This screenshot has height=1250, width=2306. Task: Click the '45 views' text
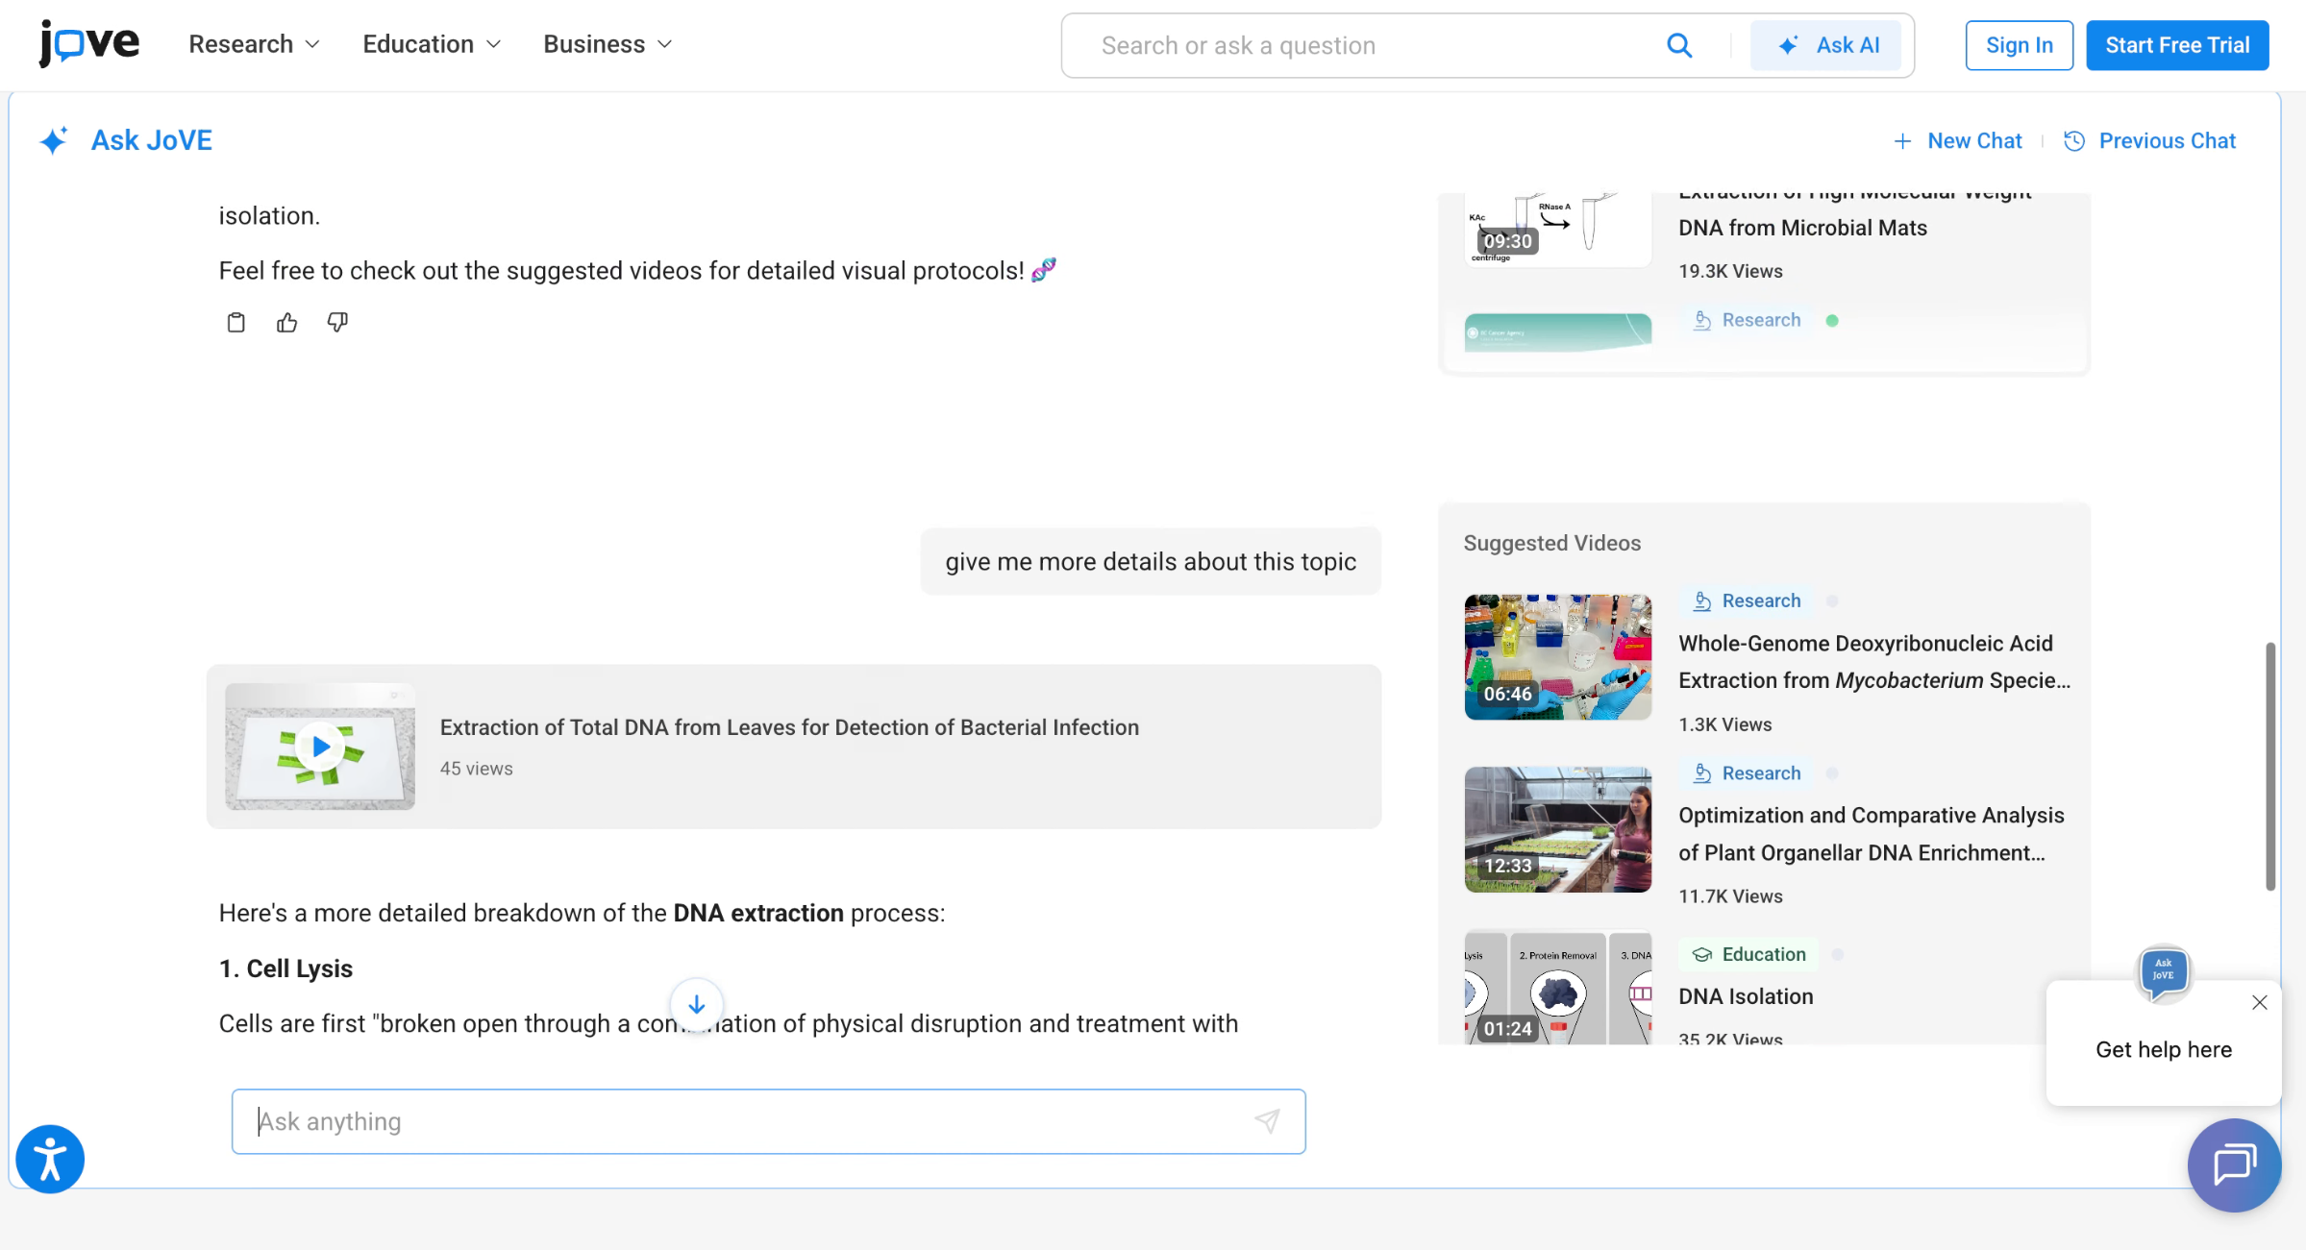(476, 769)
